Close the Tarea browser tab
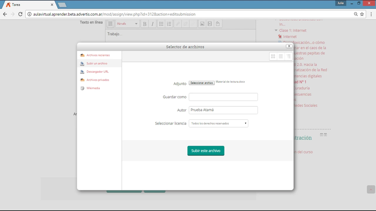 pos(52,5)
